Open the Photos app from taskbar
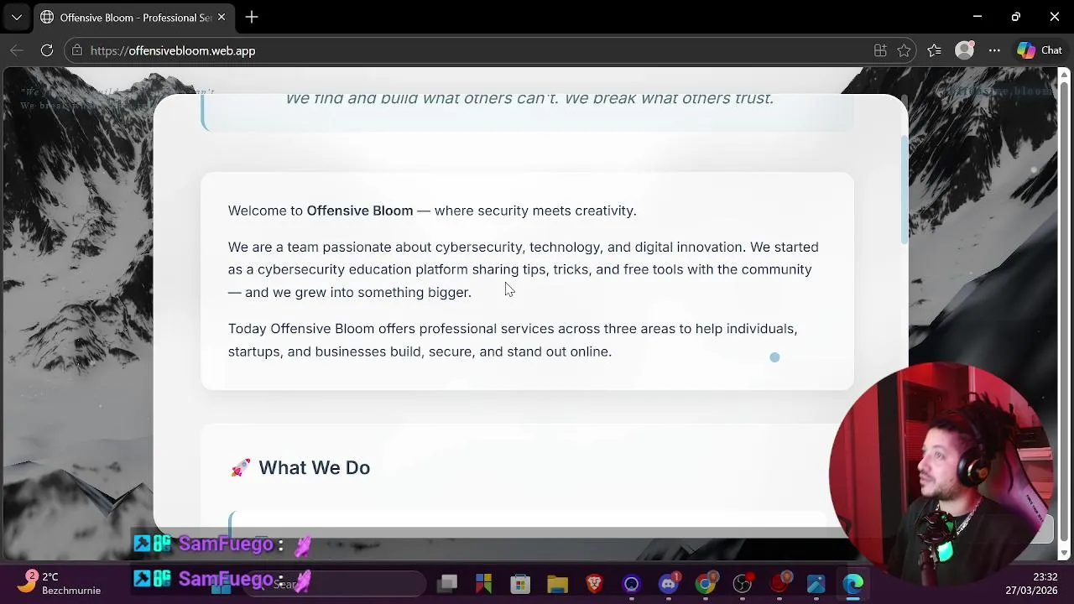 816,583
